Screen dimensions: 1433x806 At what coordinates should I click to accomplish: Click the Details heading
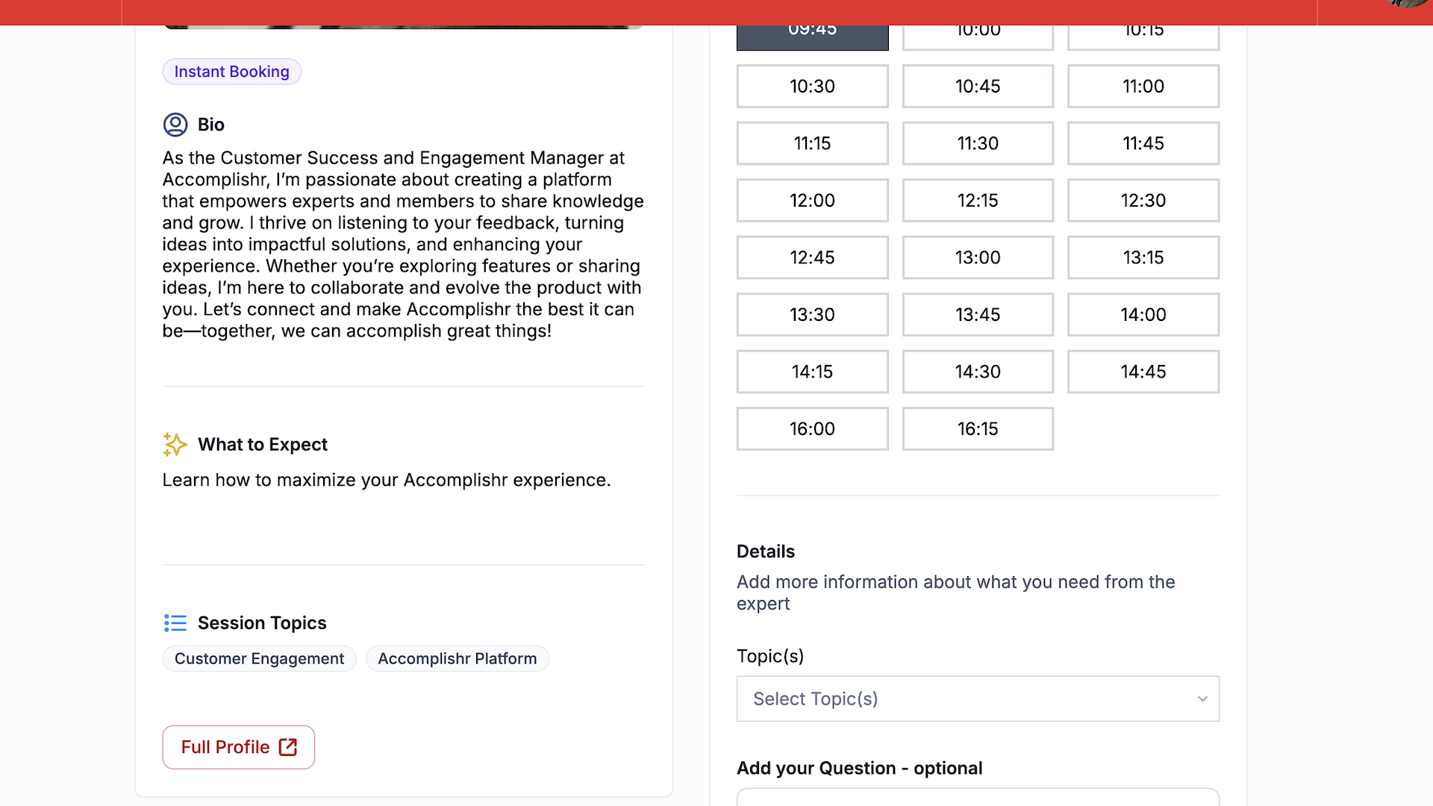[766, 552]
